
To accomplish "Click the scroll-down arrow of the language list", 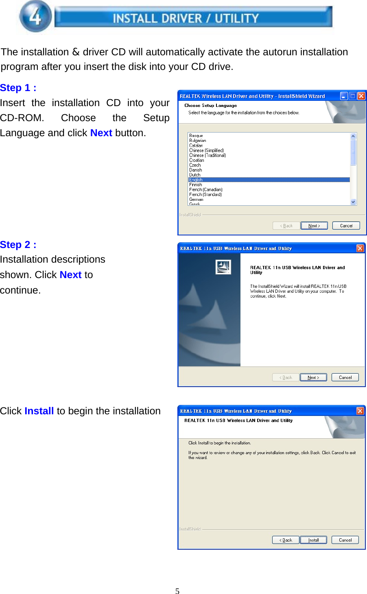I will click(352, 201).
